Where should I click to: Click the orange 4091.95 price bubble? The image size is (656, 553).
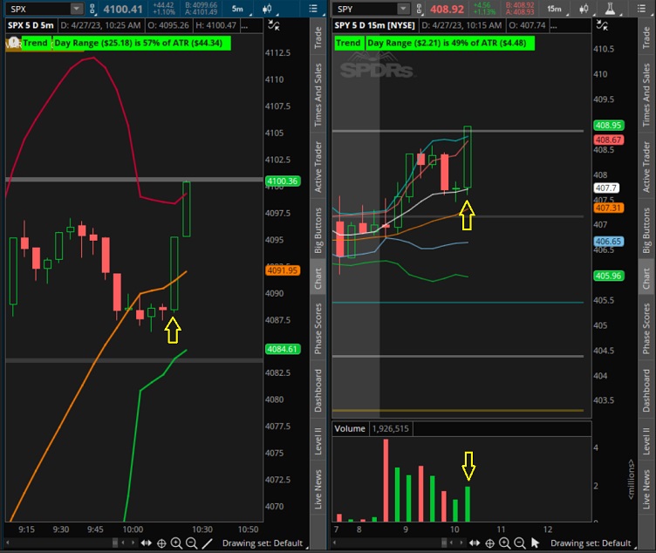[283, 270]
